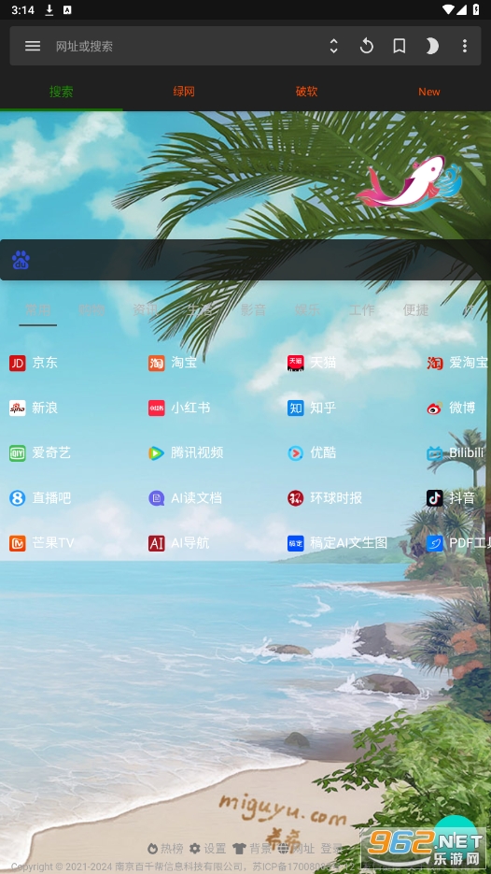
Task: Switch to the 绿网 tab
Action: point(184,92)
